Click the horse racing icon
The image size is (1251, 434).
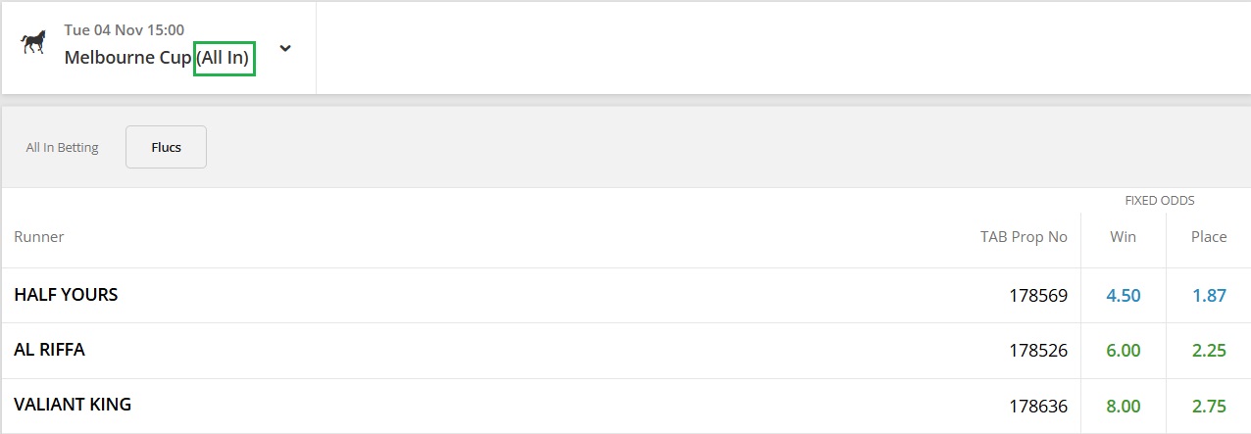pyautogui.click(x=33, y=44)
